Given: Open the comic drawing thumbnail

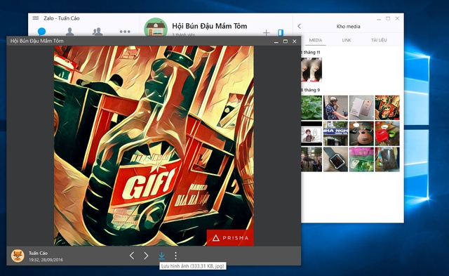Looking at the screenshot, I should pyautogui.click(x=311, y=133).
